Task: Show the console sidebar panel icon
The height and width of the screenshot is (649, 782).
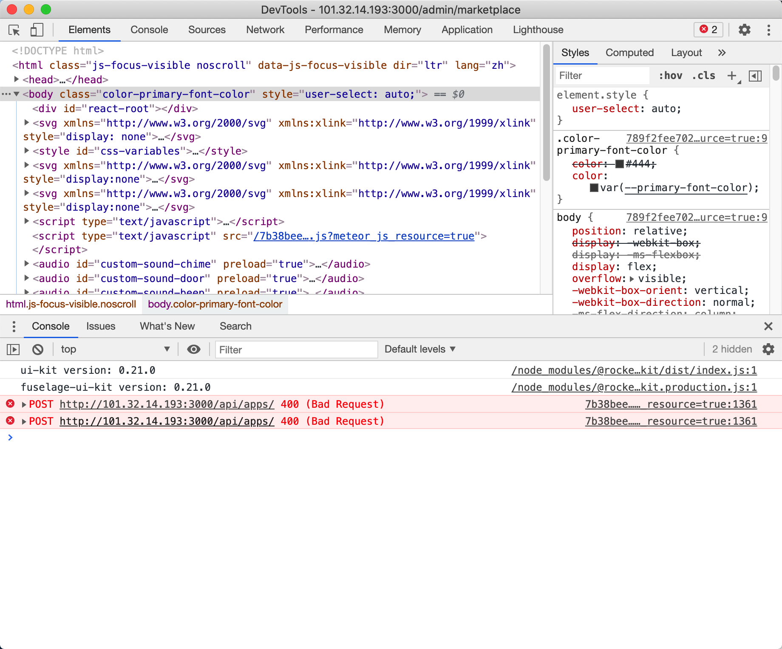Action: click(x=13, y=349)
